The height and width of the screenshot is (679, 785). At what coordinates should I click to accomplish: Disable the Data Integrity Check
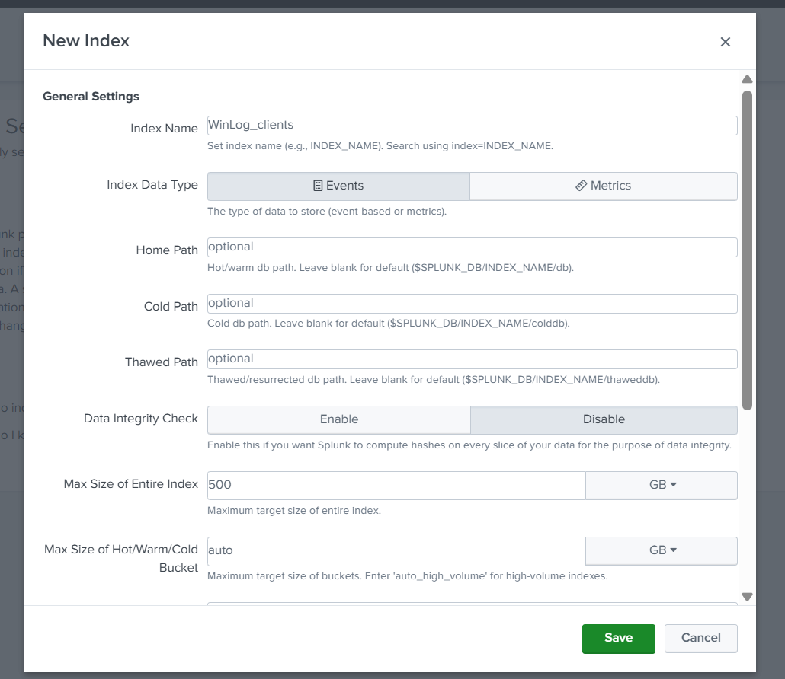click(x=603, y=419)
